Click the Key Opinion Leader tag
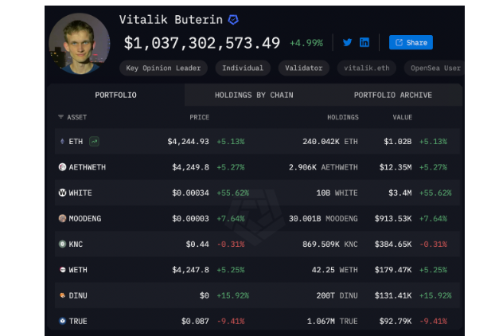 coord(166,68)
